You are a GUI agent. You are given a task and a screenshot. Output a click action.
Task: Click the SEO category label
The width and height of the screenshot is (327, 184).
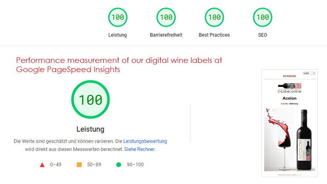[263, 35]
